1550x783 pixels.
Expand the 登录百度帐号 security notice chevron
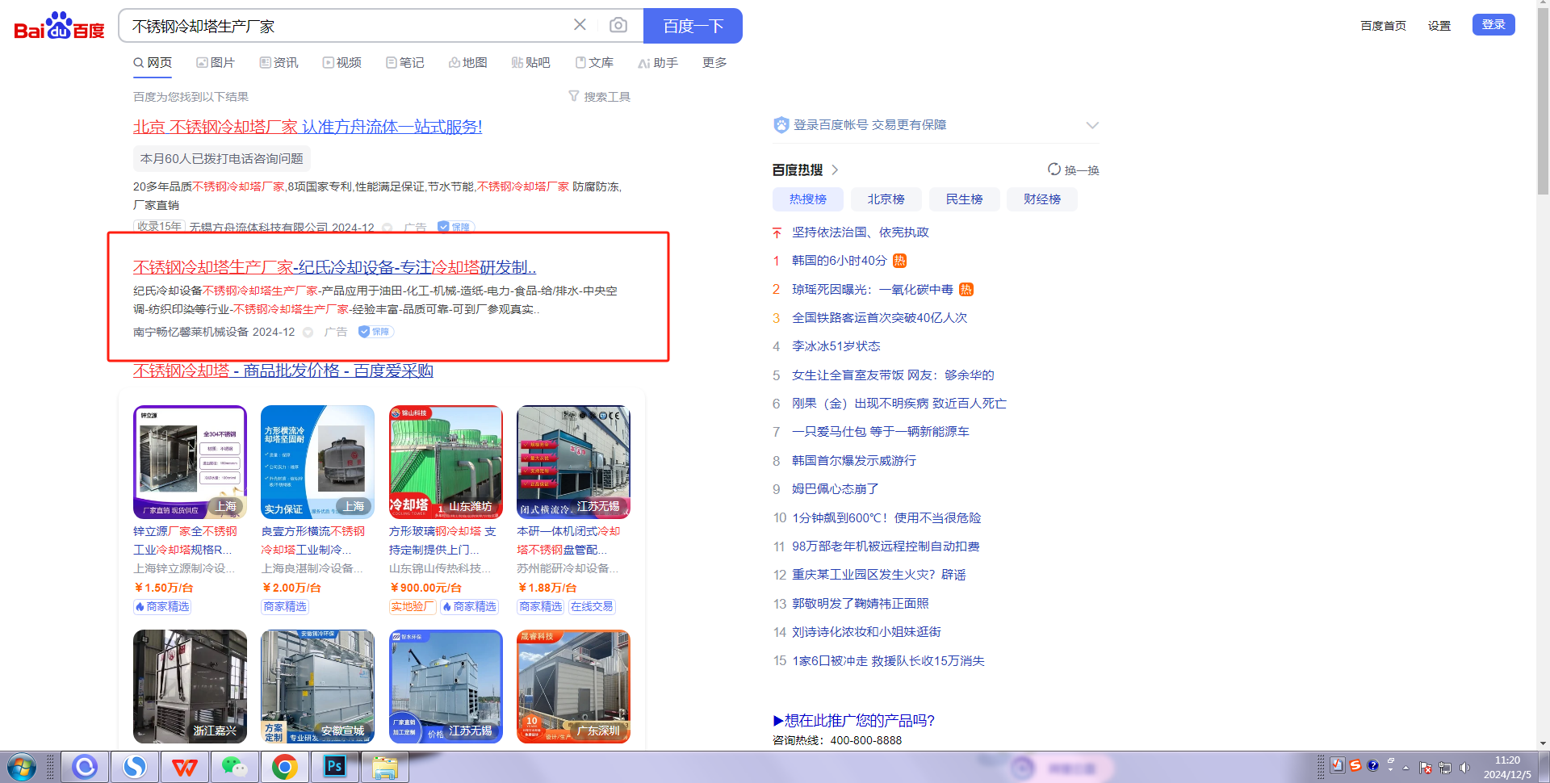[x=1091, y=125]
